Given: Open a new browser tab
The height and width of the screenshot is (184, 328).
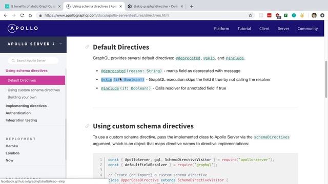Looking at the screenshot, I should click(x=191, y=7).
